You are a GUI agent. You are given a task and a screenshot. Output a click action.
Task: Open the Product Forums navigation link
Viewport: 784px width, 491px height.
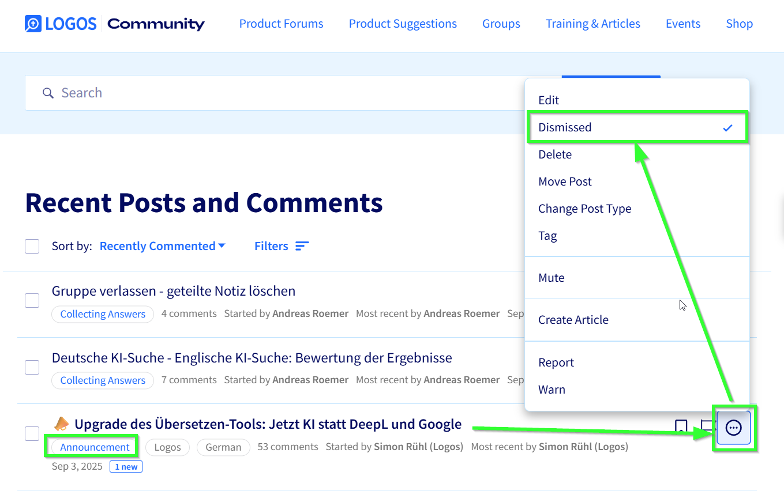[x=281, y=24]
